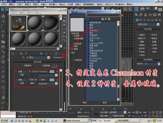The width and height of the screenshot is (163, 123).
Task: Open the Motion panel tab icon
Action: [x=150, y=15]
